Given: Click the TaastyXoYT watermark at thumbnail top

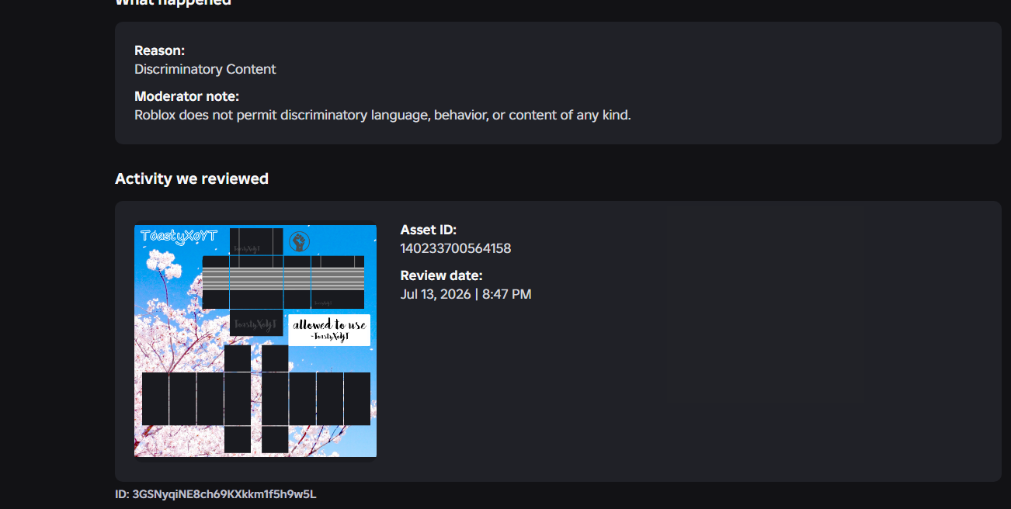Looking at the screenshot, I should (179, 237).
